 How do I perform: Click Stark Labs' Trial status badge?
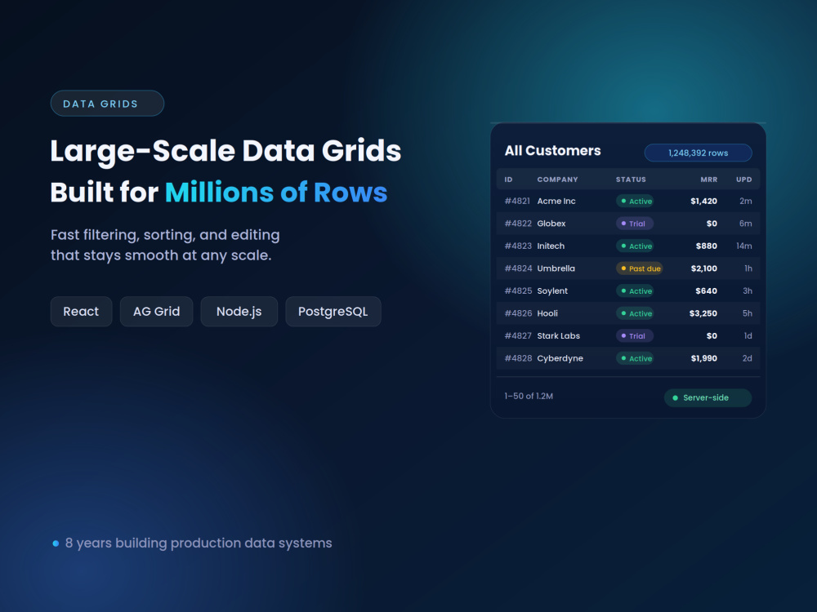point(635,335)
